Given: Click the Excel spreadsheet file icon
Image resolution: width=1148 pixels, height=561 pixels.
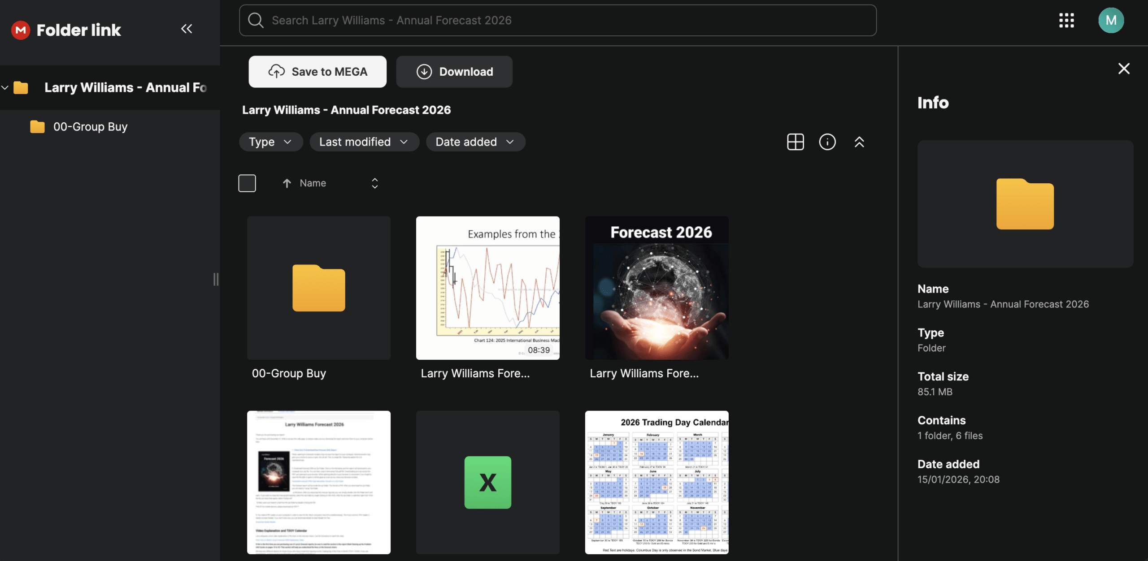Looking at the screenshot, I should point(487,482).
